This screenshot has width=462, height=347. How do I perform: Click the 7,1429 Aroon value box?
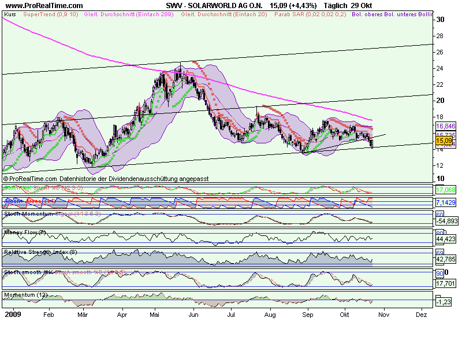click(x=446, y=202)
